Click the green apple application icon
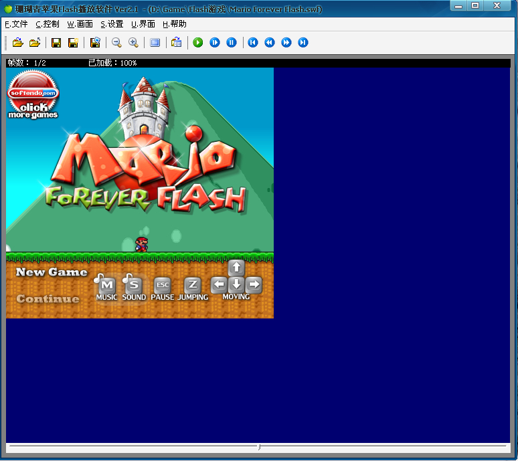 (x=8, y=9)
